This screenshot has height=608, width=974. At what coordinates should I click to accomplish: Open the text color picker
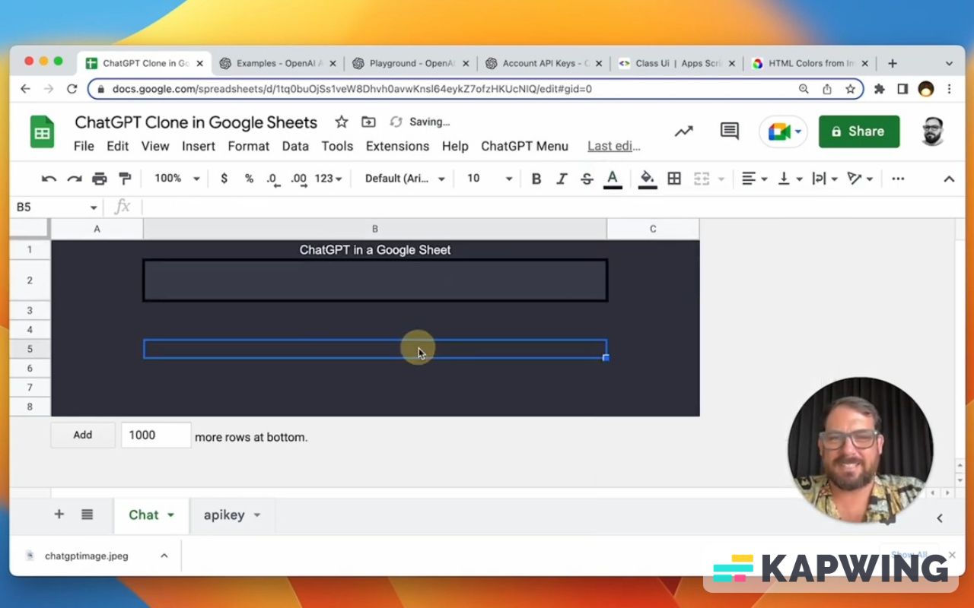(x=612, y=179)
